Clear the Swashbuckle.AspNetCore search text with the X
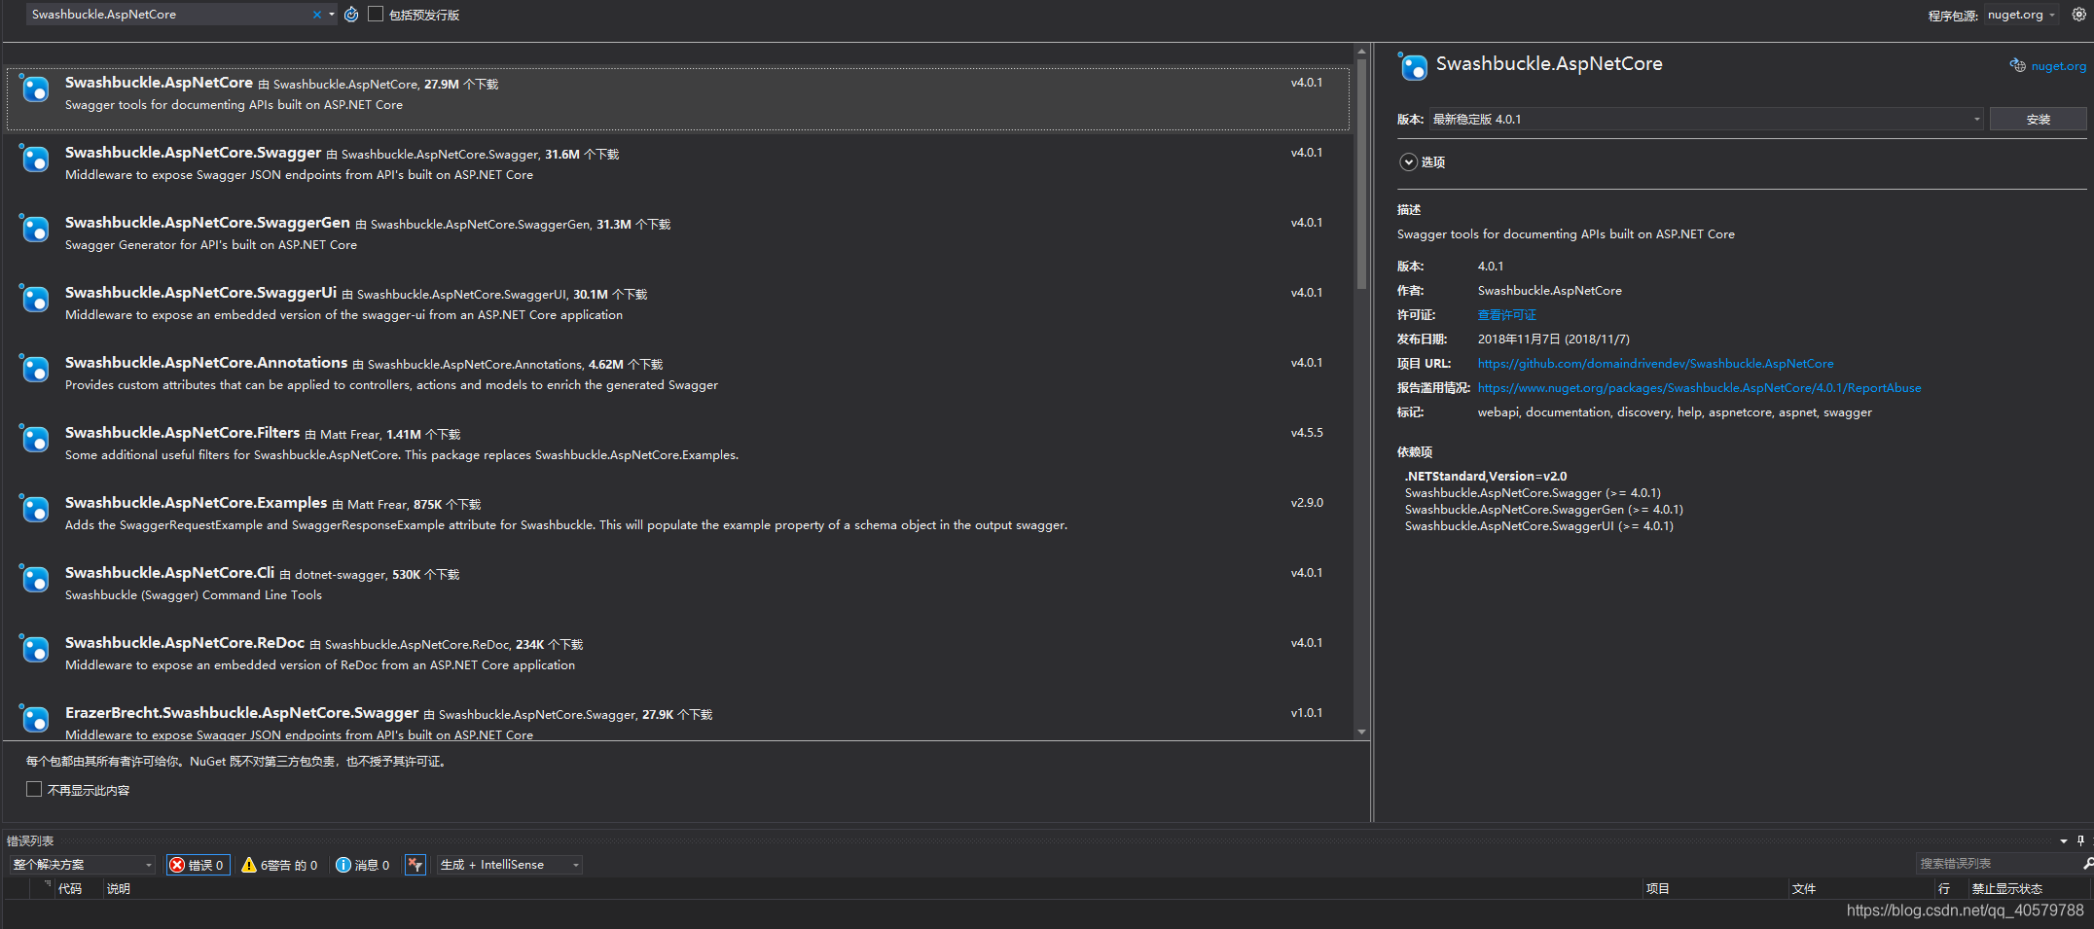2094x929 pixels. (316, 15)
